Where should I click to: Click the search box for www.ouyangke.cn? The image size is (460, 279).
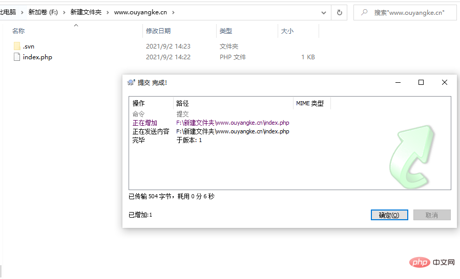tap(405, 13)
